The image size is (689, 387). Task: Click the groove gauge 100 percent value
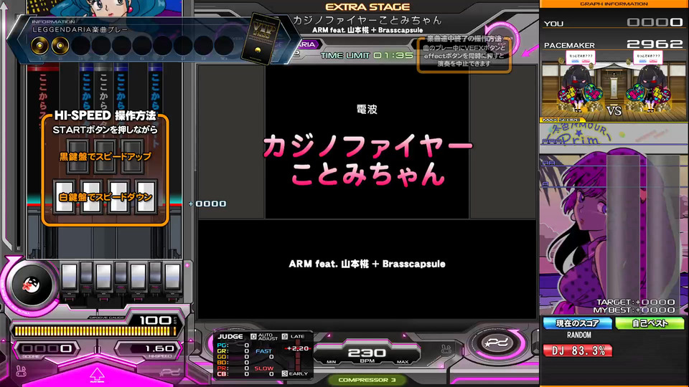coord(155,320)
